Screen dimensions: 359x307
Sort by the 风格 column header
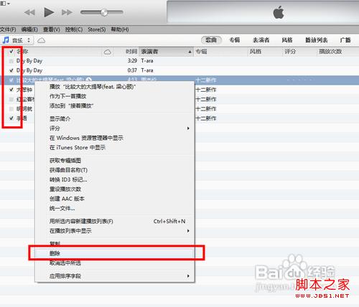tap(264, 52)
